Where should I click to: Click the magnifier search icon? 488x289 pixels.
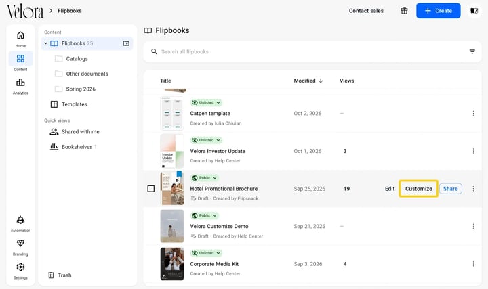(154, 51)
